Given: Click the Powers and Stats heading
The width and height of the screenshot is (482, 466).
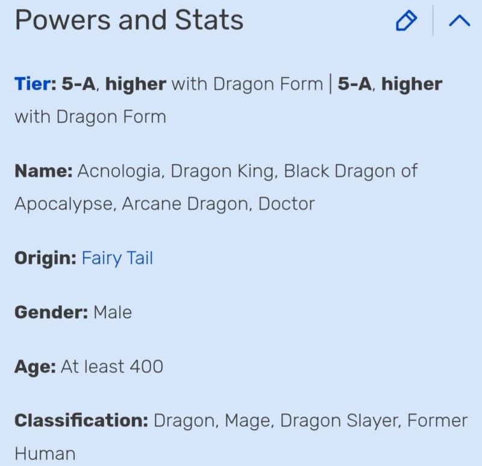Looking at the screenshot, I should [129, 20].
